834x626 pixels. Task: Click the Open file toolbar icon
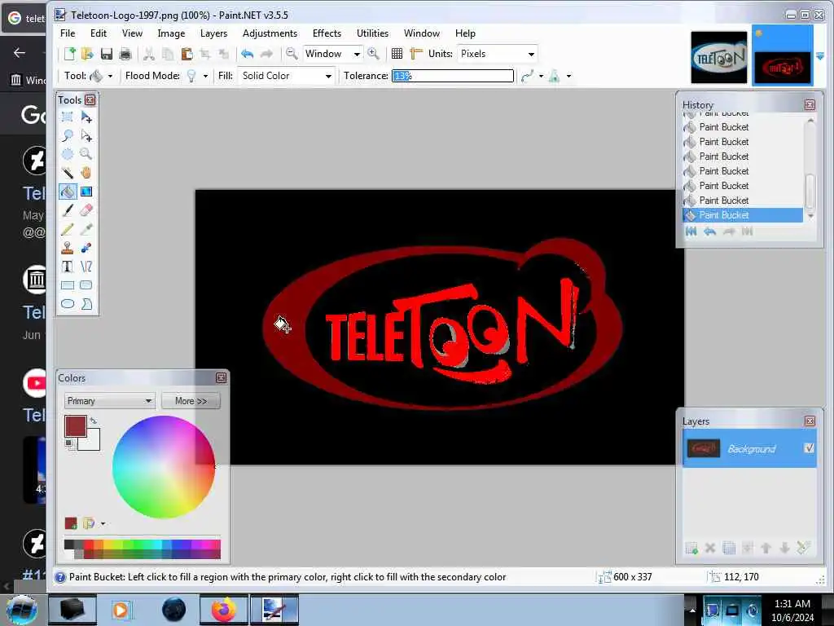click(x=87, y=54)
